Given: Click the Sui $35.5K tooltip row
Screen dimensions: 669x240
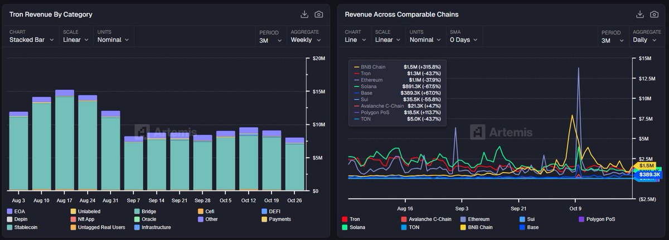Looking at the screenshot, I should (x=397, y=99).
